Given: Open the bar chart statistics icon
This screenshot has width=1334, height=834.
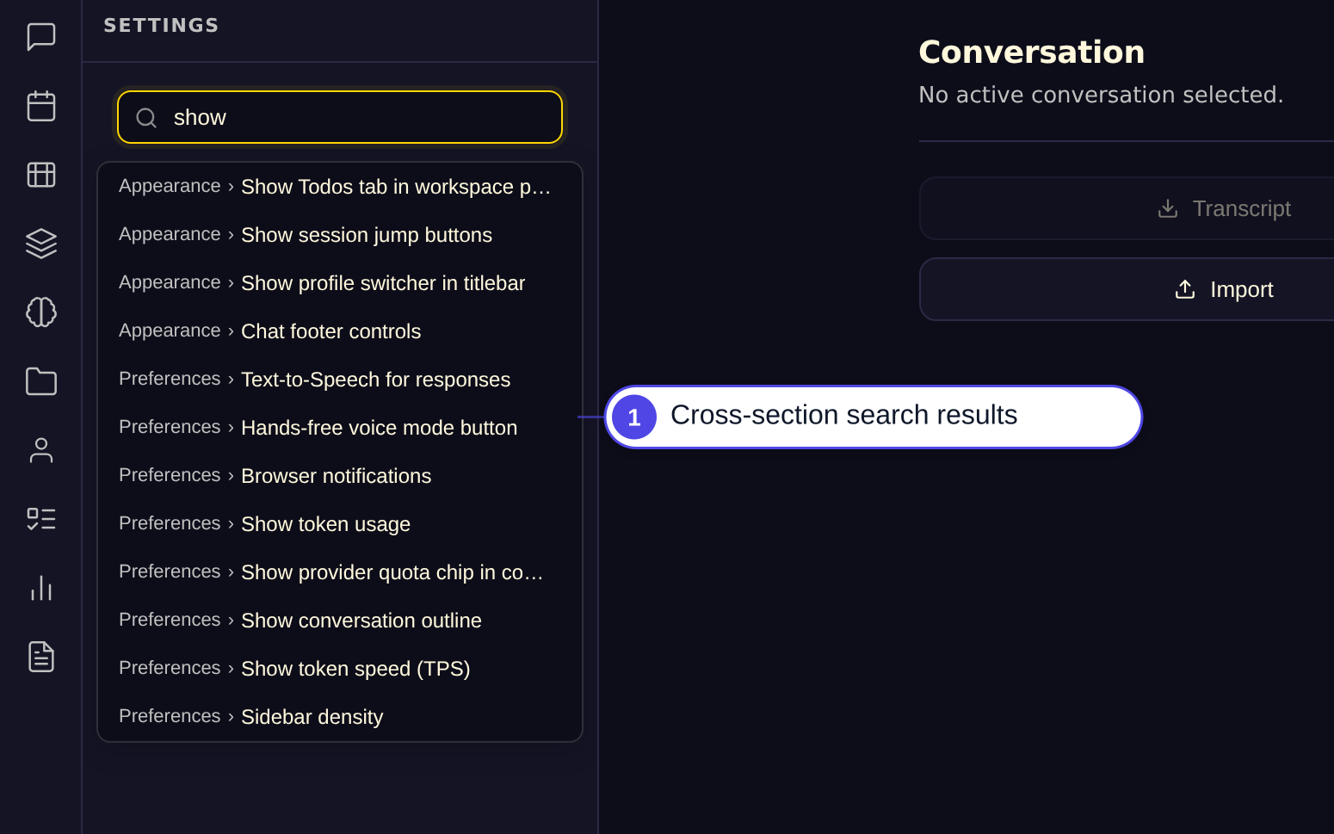Looking at the screenshot, I should click(40, 588).
